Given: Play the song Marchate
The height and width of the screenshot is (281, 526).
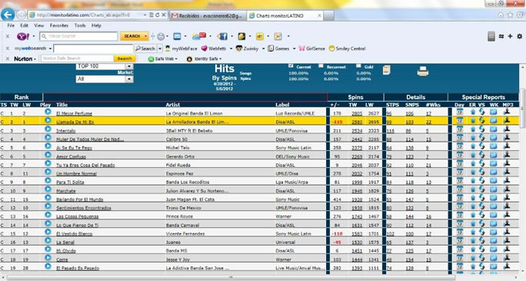Looking at the screenshot, I should pyautogui.click(x=48, y=189).
